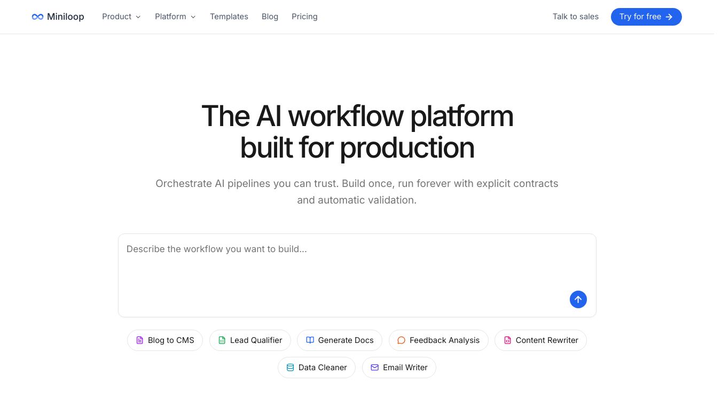Pick the Generate Docs template
This screenshot has width=722, height=406.
click(340, 340)
